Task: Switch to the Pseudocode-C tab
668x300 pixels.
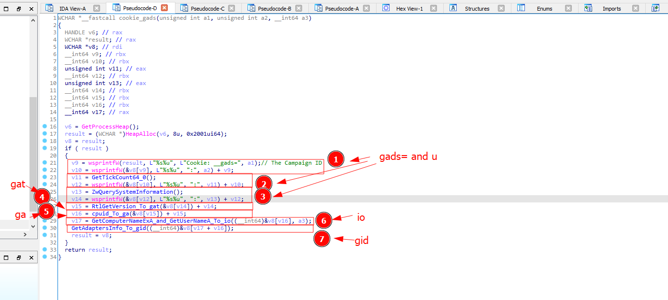Action: tap(207, 9)
